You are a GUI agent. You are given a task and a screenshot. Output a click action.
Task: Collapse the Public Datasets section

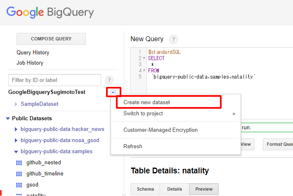(8, 119)
